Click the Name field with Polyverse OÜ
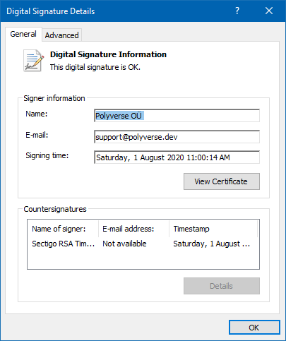286x341 pixels. click(x=177, y=116)
